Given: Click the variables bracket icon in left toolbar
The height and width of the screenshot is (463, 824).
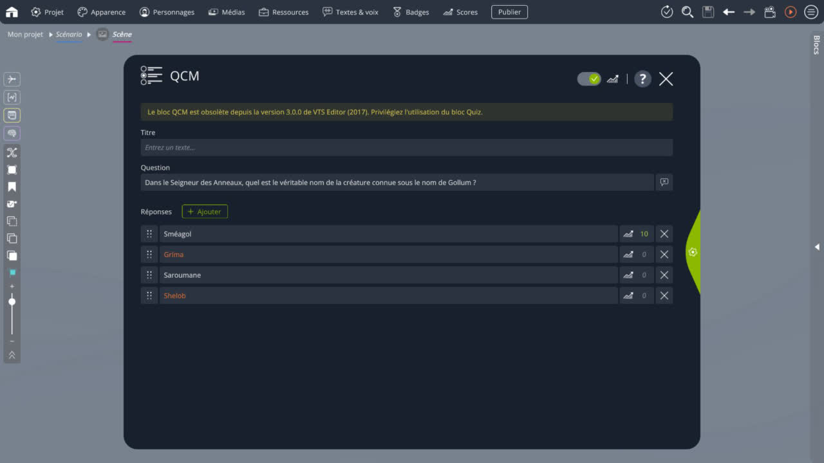Looking at the screenshot, I should 12,97.
